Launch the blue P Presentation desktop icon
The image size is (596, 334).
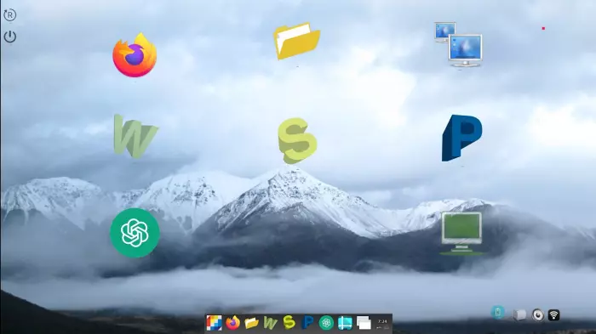pyautogui.click(x=461, y=139)
